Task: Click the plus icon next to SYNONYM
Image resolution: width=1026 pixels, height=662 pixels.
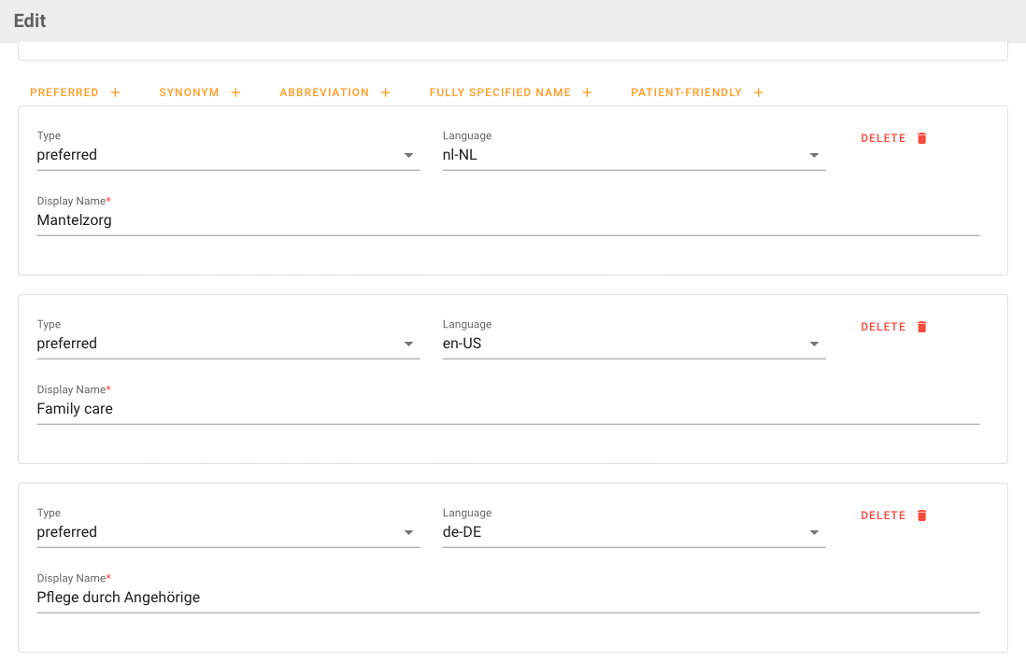Action: 235,92
